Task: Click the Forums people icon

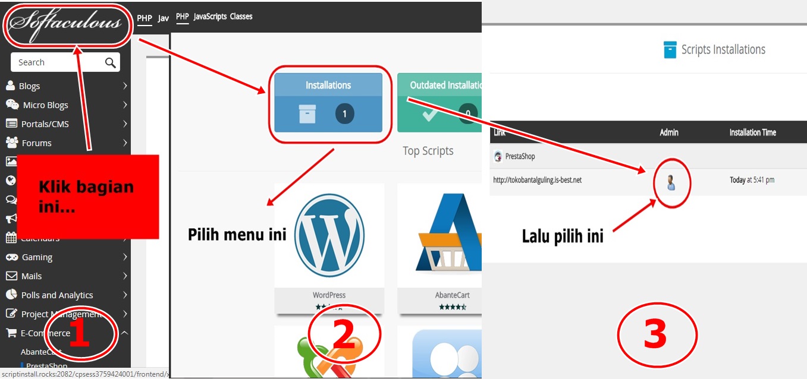Action: (12, 143)
